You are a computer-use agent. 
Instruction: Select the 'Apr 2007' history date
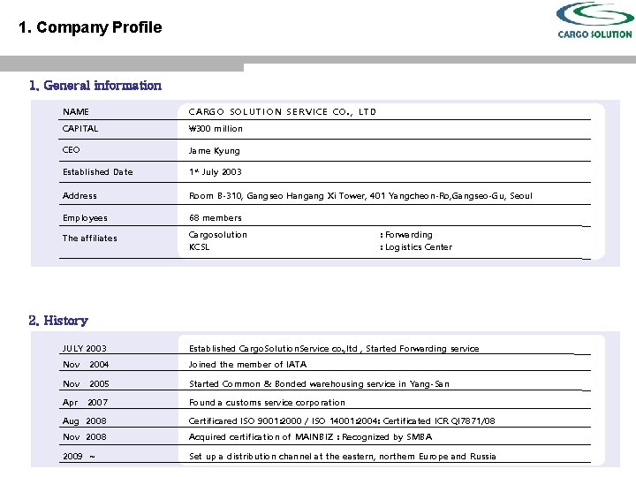click(x=85, y=403)
